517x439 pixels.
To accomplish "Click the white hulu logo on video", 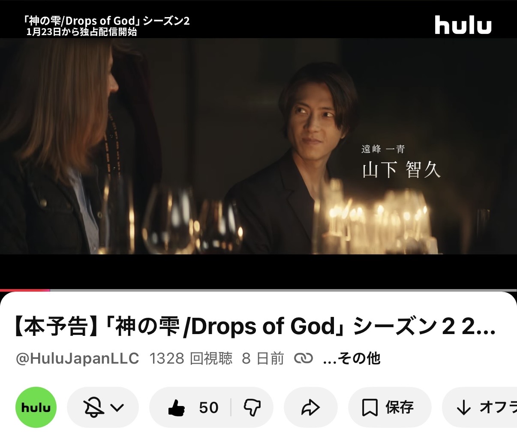I will pyautogui.click(x=463, y=25).
